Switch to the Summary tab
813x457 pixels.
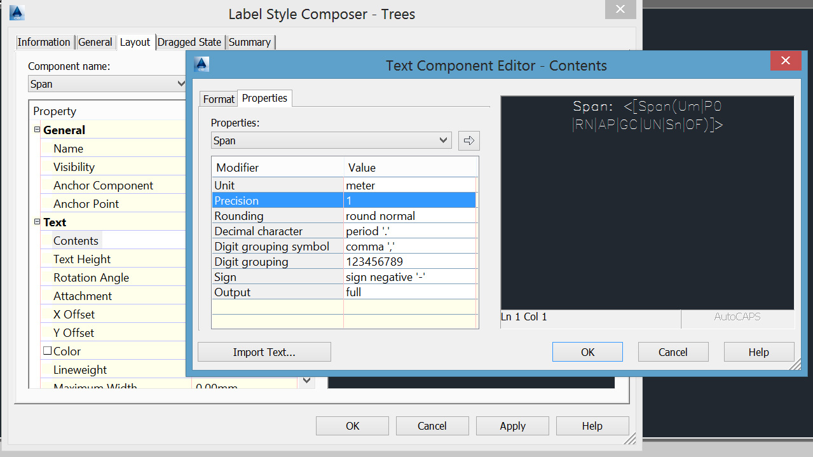(250, 41)
